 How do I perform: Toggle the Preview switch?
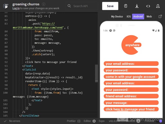159,121
